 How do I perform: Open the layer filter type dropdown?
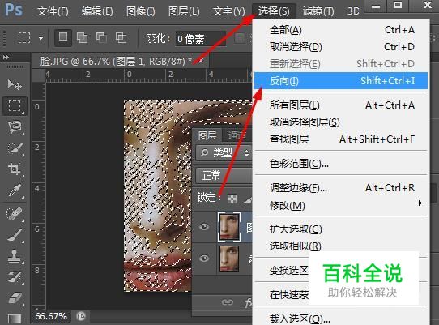point(224,152)
